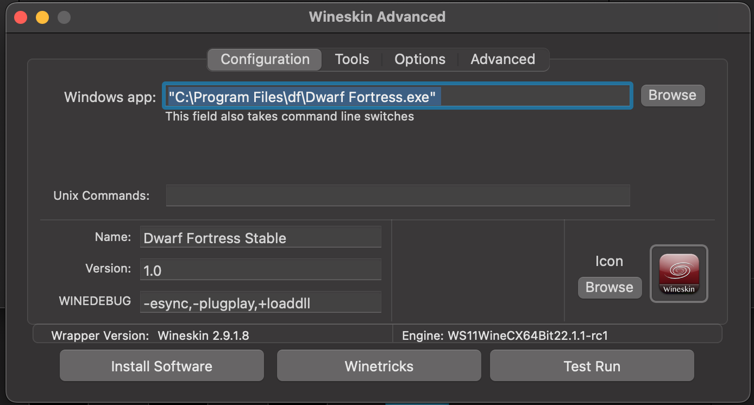Click the Version field showing 1.0
754x405 pixels.
pos(261,270)
